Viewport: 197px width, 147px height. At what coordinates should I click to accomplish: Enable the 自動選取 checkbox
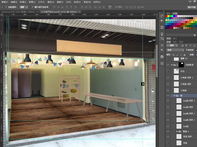(x=6, y=7)
